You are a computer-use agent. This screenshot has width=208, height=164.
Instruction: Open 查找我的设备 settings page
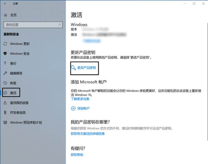coord(19,103)
